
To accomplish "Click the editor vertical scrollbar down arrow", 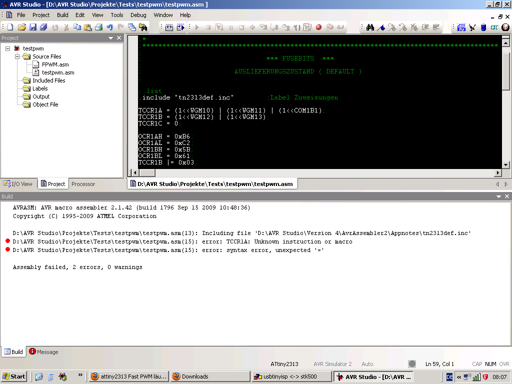I will click(x=505, y=165).
